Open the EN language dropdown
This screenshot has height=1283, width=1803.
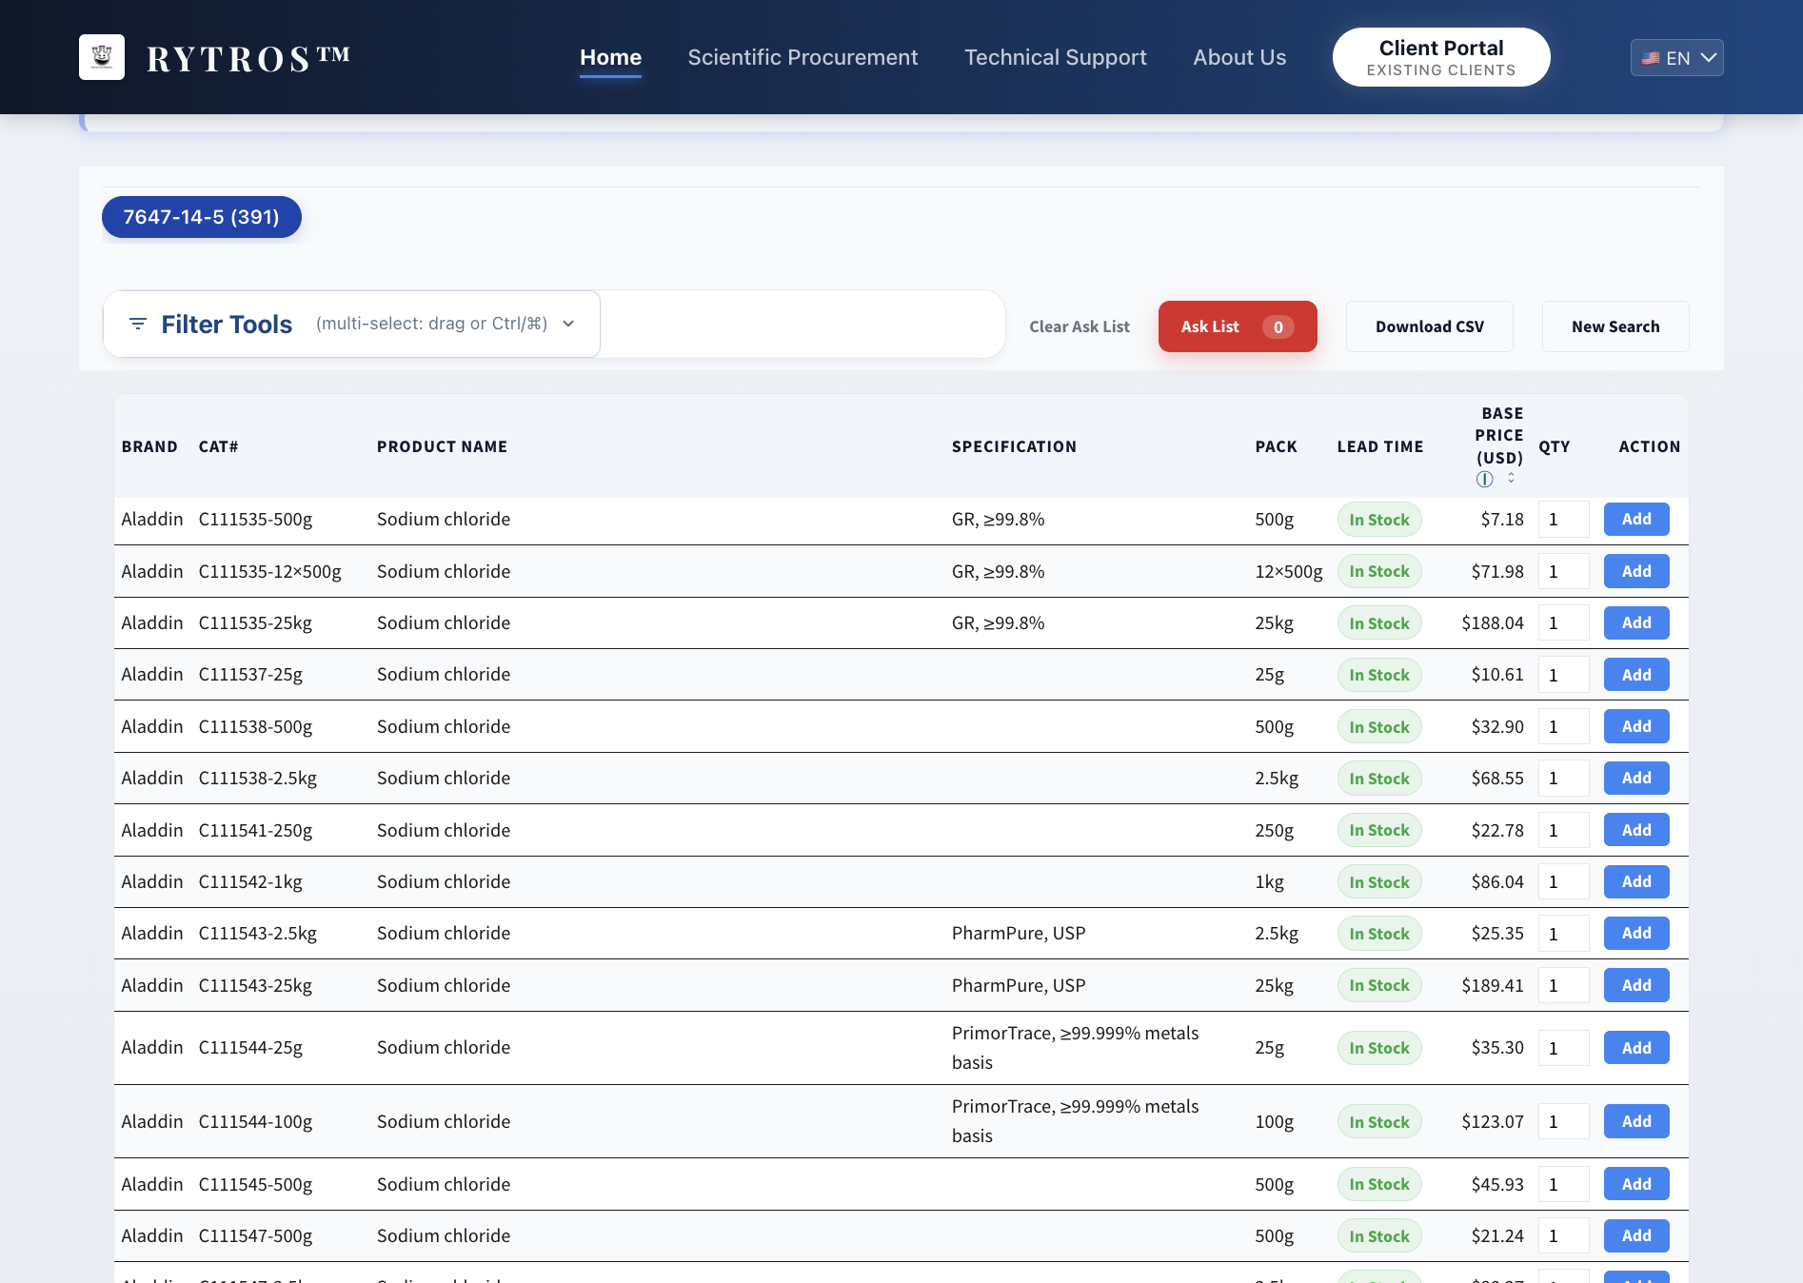pyautogui.click(x=1676, y=57)
